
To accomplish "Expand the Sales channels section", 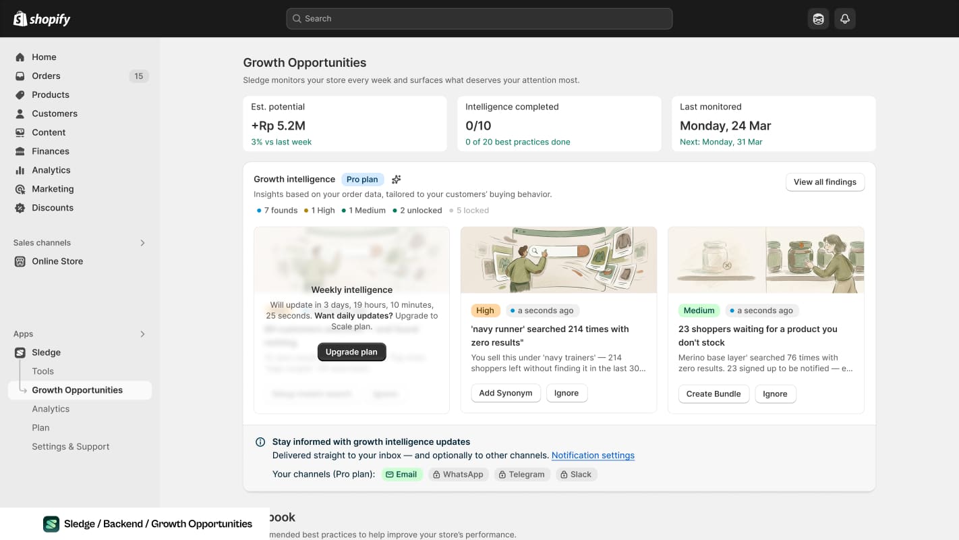I will (x=142, y=243).
